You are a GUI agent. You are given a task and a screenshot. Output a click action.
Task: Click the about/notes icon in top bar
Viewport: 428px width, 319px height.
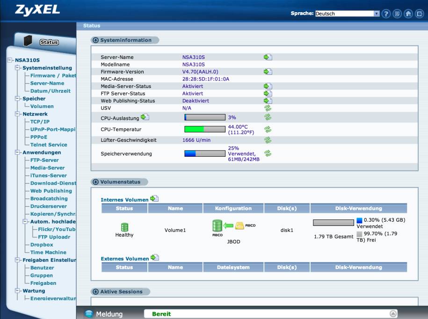(397, 14)
